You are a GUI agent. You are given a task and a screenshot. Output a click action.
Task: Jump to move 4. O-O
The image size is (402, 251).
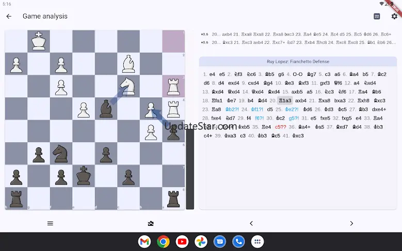pyautogui.click(x=298, y=74)
